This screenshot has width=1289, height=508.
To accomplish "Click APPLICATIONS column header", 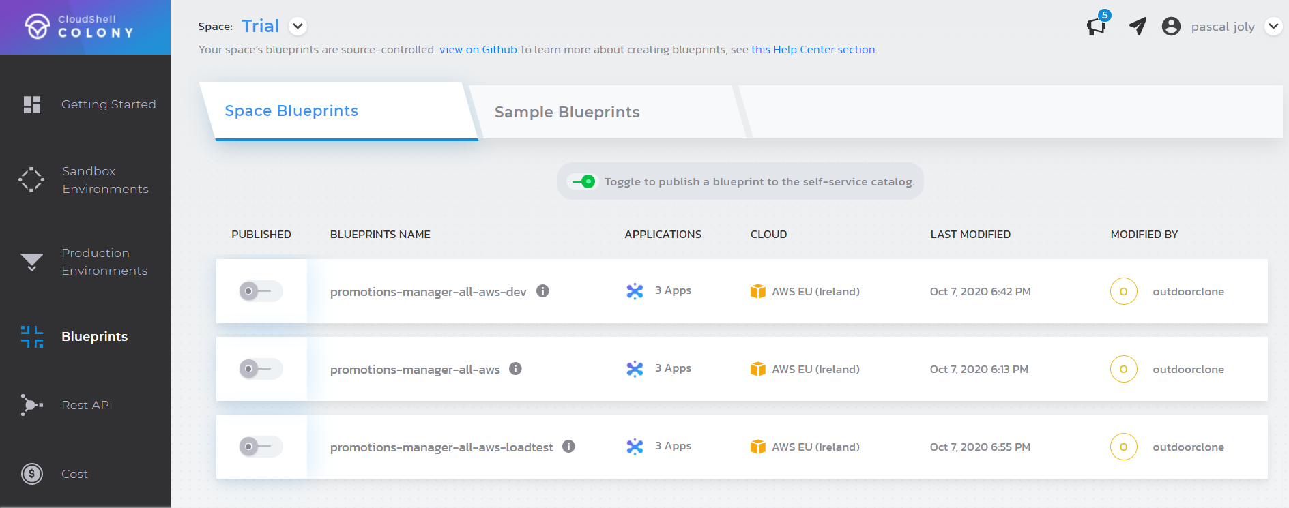I will (x=663, y=235).
